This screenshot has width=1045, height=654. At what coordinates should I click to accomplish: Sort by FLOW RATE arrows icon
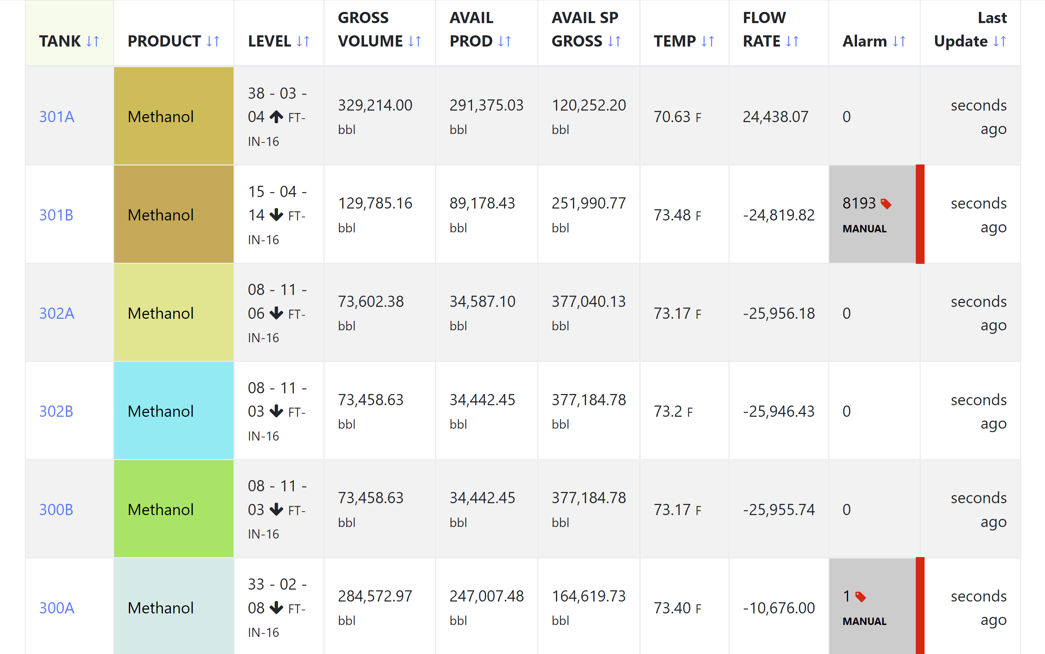coord(792,42)
